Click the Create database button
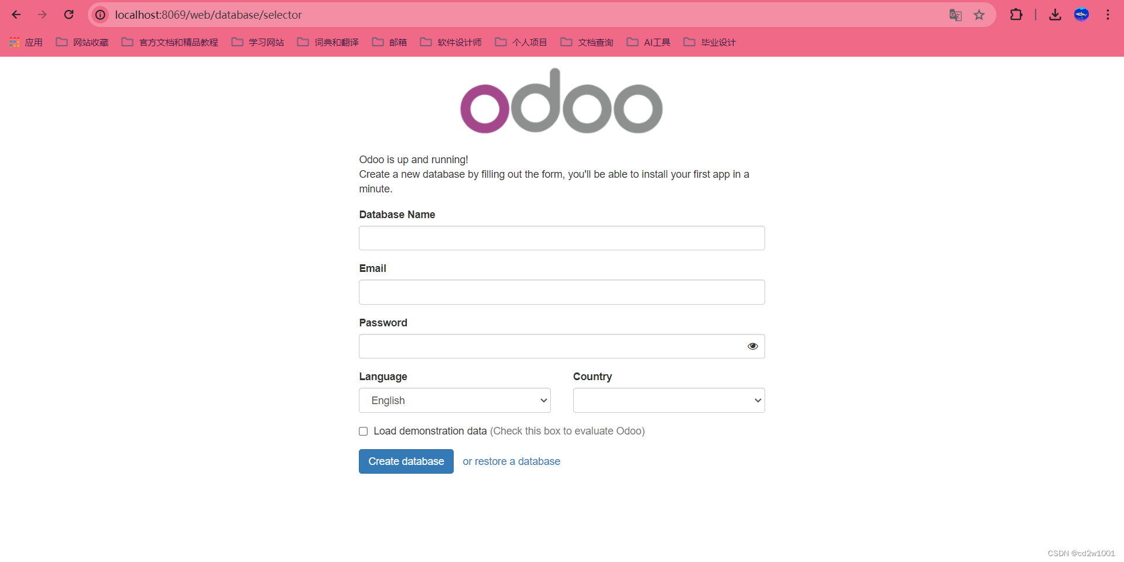Screen dimensions: 1124x562 point(406,461)
